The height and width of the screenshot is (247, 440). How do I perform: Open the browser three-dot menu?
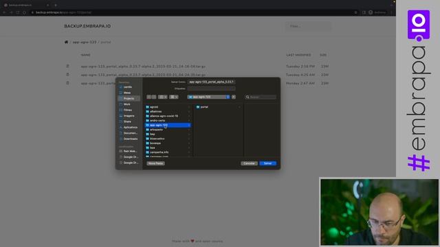[x=392, y=12]
